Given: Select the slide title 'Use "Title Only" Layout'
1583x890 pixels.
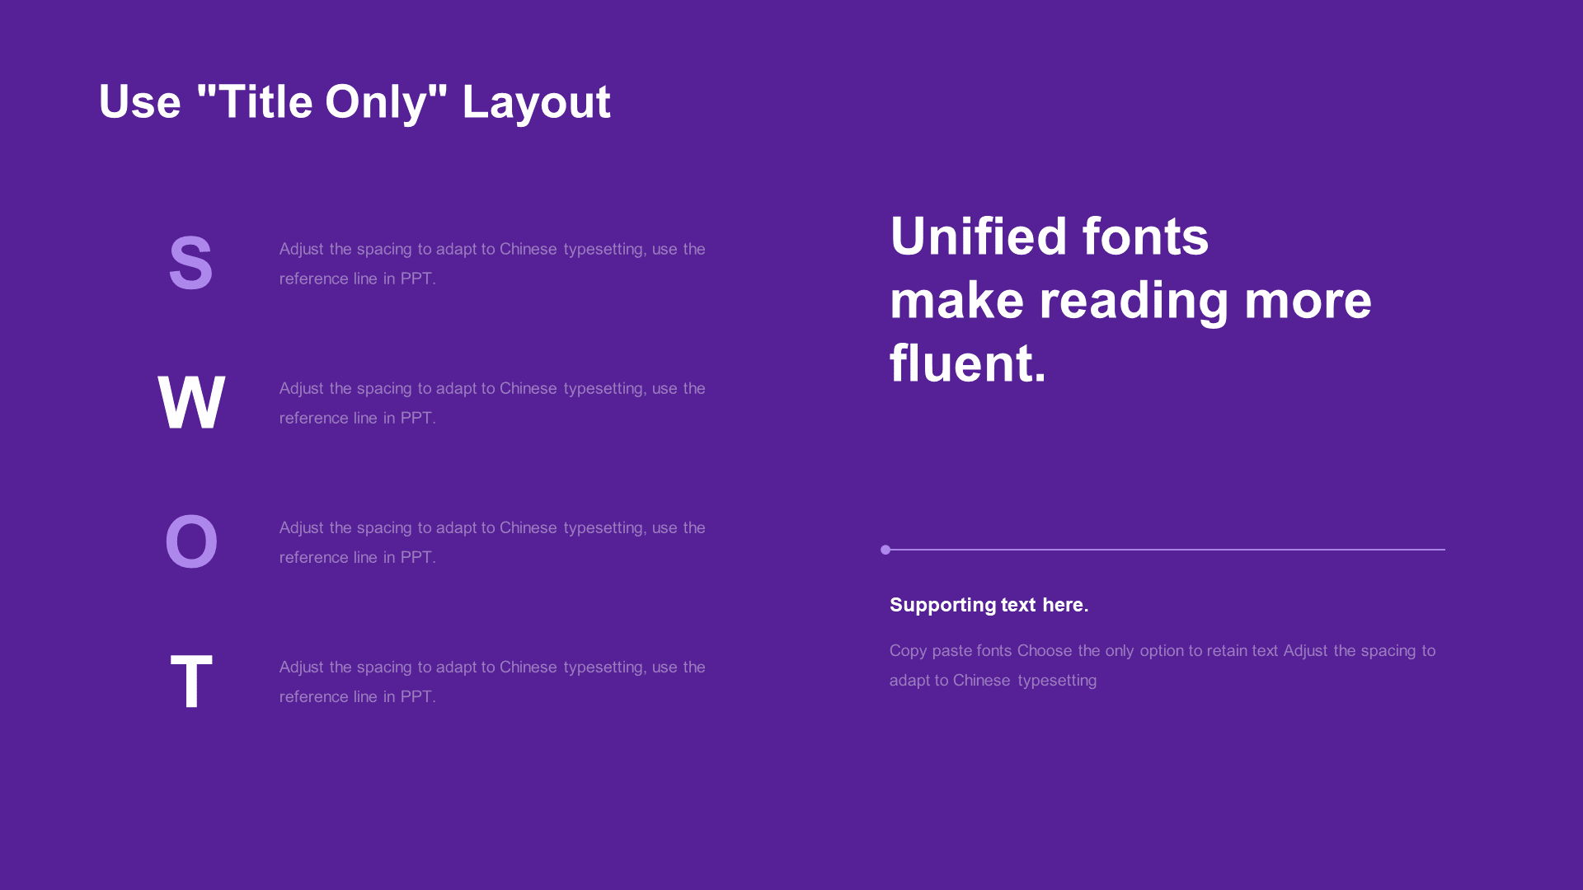Looking at the screenshot, I should [355, 102].
